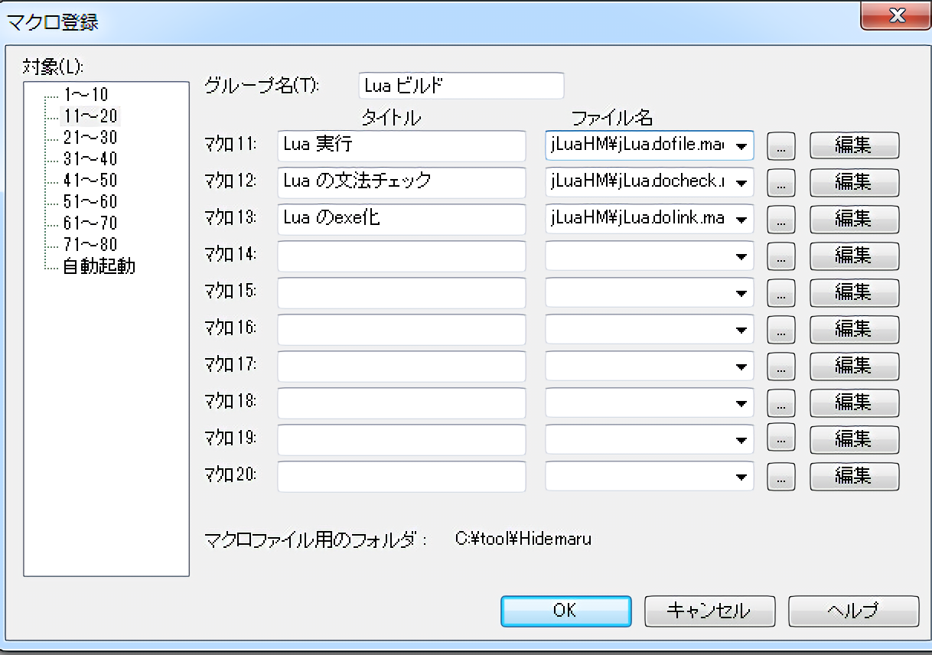Screen dimensions: 932x655
Task: Select 21~30 macro range in the list
Action: click(x=90, y=138)
